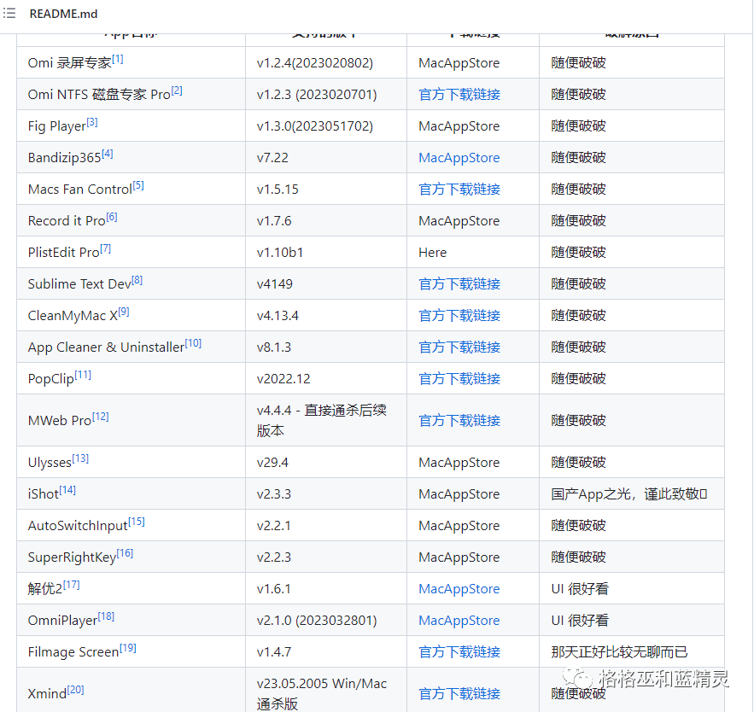Open footnote [1] next to Omi 录屏专家
Viewport: 754px width, 712px height.
tap(118, 59)
